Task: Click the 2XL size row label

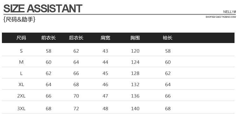Action: click(21, 96)
